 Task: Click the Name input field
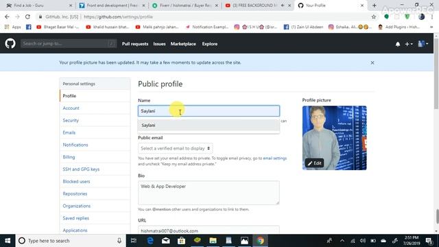point(209,111)
